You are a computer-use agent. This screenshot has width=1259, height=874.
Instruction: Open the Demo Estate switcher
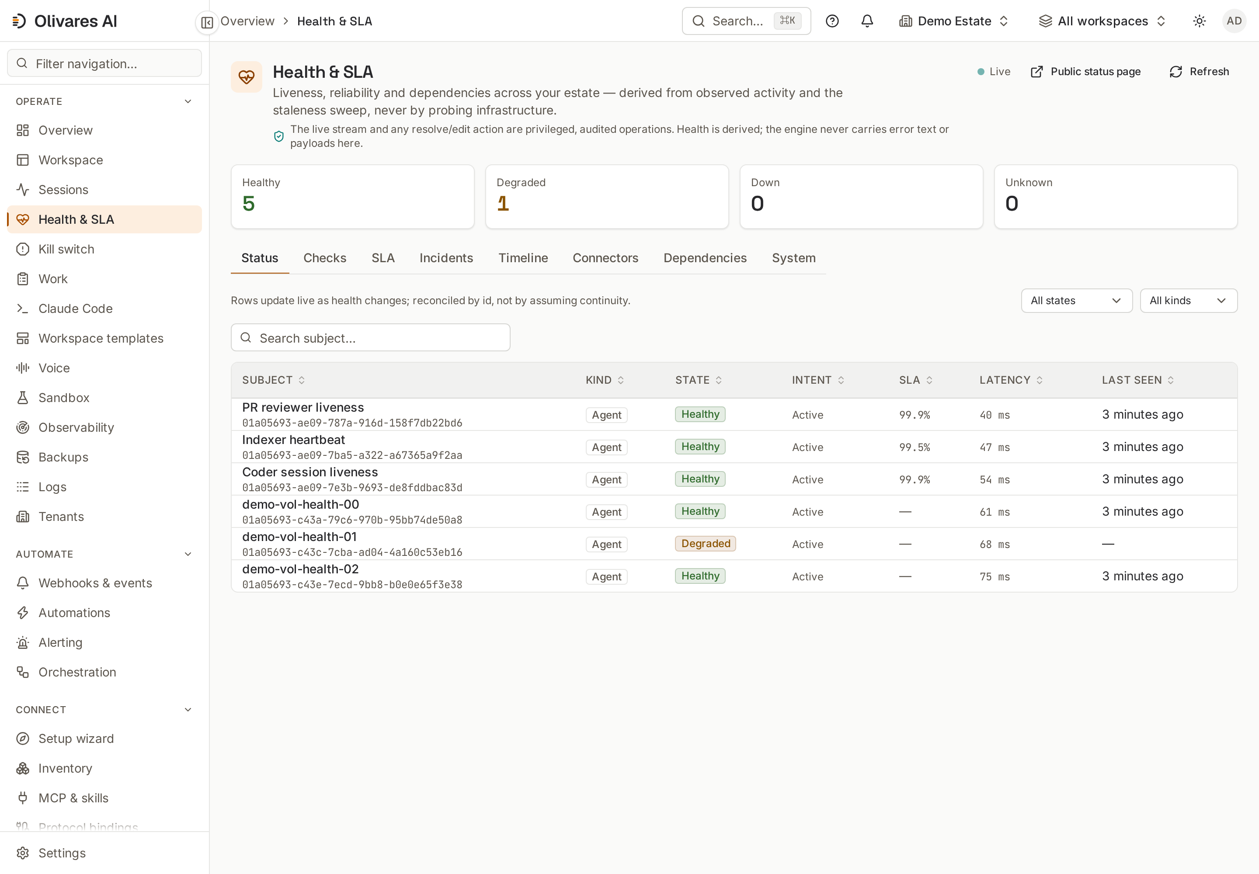point(954,21)
